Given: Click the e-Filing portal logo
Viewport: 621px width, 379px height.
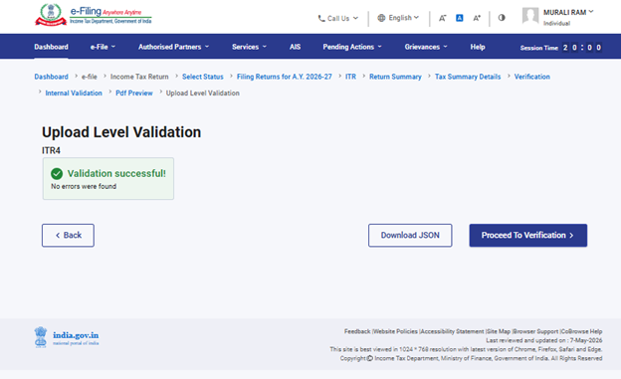Looking at the screenshot, I should (94, 15).
